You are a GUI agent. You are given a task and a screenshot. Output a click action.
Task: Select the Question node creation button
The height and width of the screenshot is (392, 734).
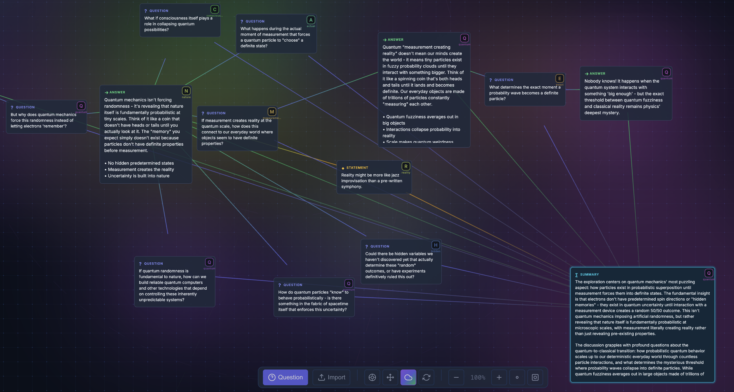point(285,377)
